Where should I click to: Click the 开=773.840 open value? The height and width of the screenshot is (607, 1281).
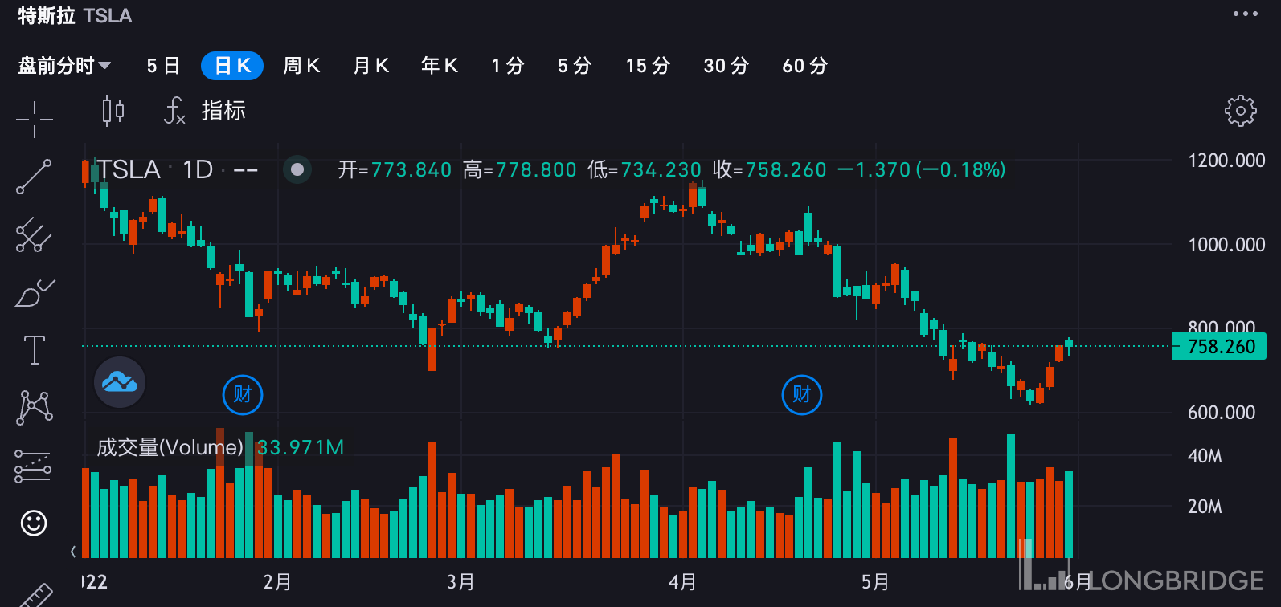[x=395, y=169]
